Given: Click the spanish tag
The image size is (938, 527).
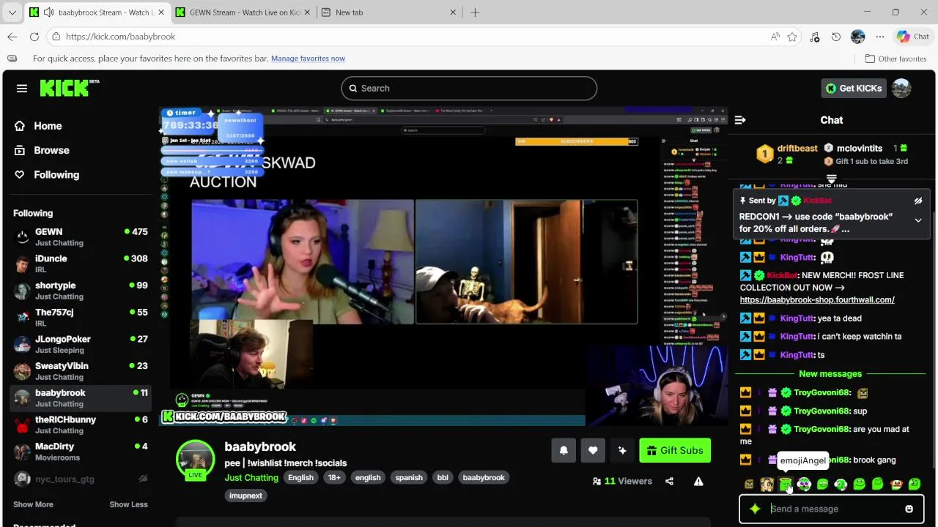Looking at the screenshot, I should [x=409, y=477].
